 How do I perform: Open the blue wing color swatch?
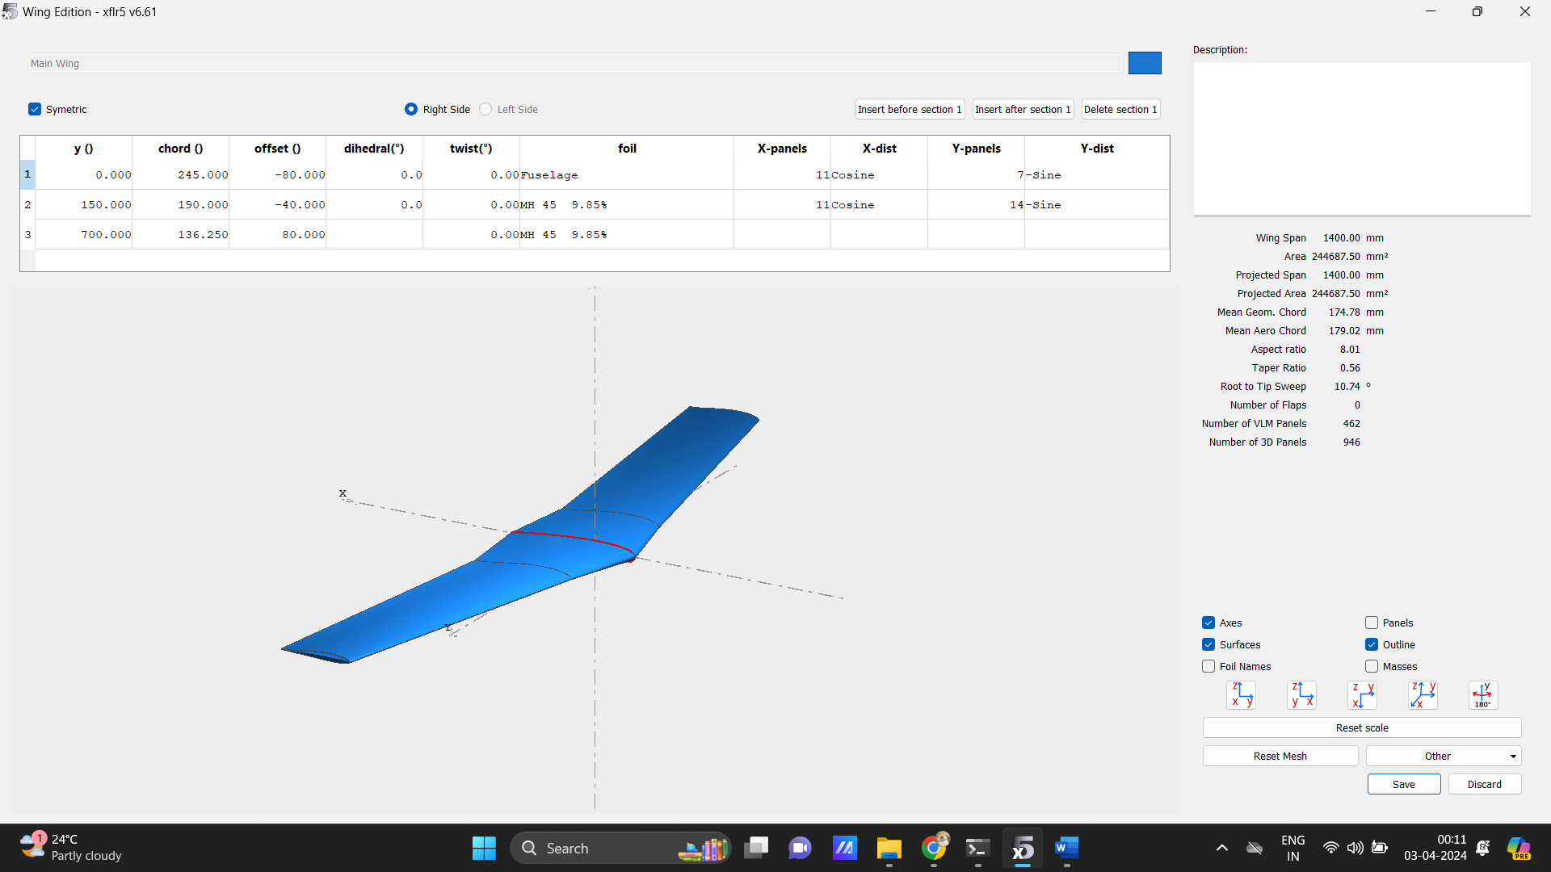tap(1145, 63)
